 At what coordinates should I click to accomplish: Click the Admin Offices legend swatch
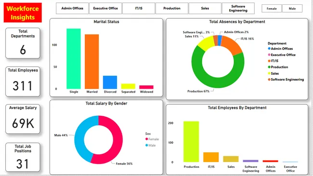pyautogui.click(x=269, y=49)
